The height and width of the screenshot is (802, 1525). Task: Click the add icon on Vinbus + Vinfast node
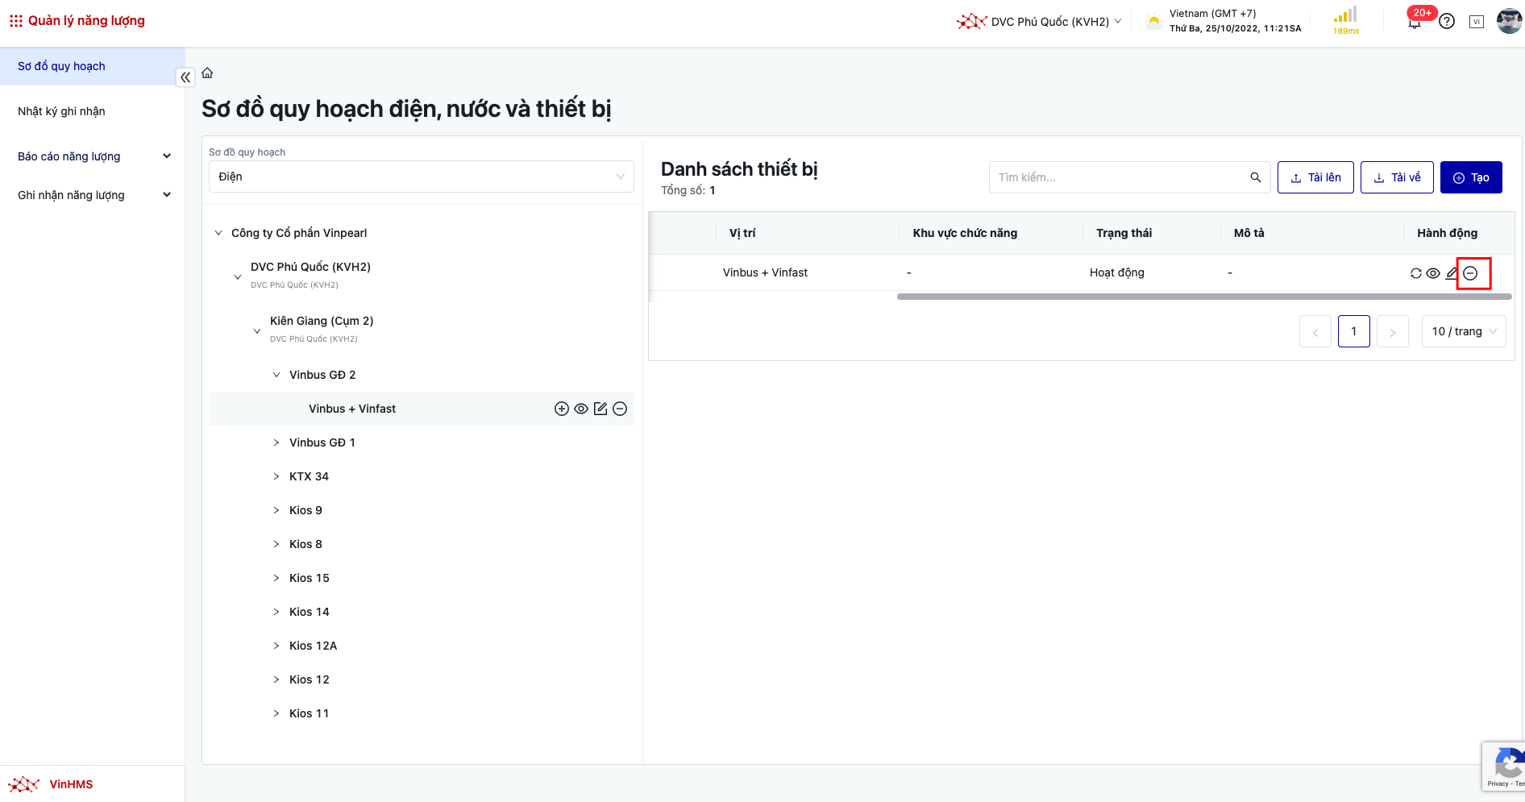tap(562, 409)
